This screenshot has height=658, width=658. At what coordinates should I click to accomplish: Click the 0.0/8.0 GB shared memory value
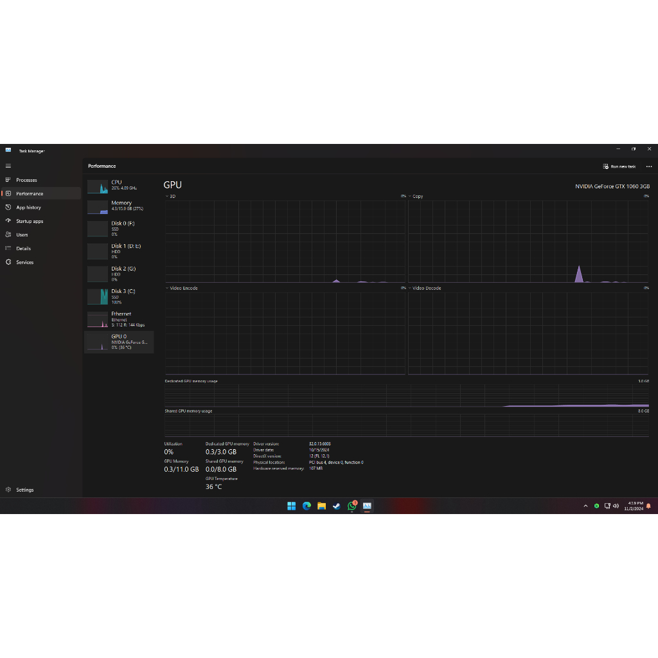221,470
